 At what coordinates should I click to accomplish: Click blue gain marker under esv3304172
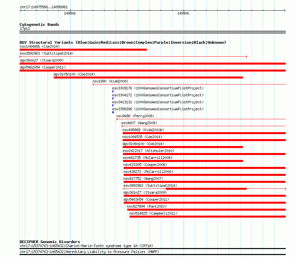tap(113, 98)
